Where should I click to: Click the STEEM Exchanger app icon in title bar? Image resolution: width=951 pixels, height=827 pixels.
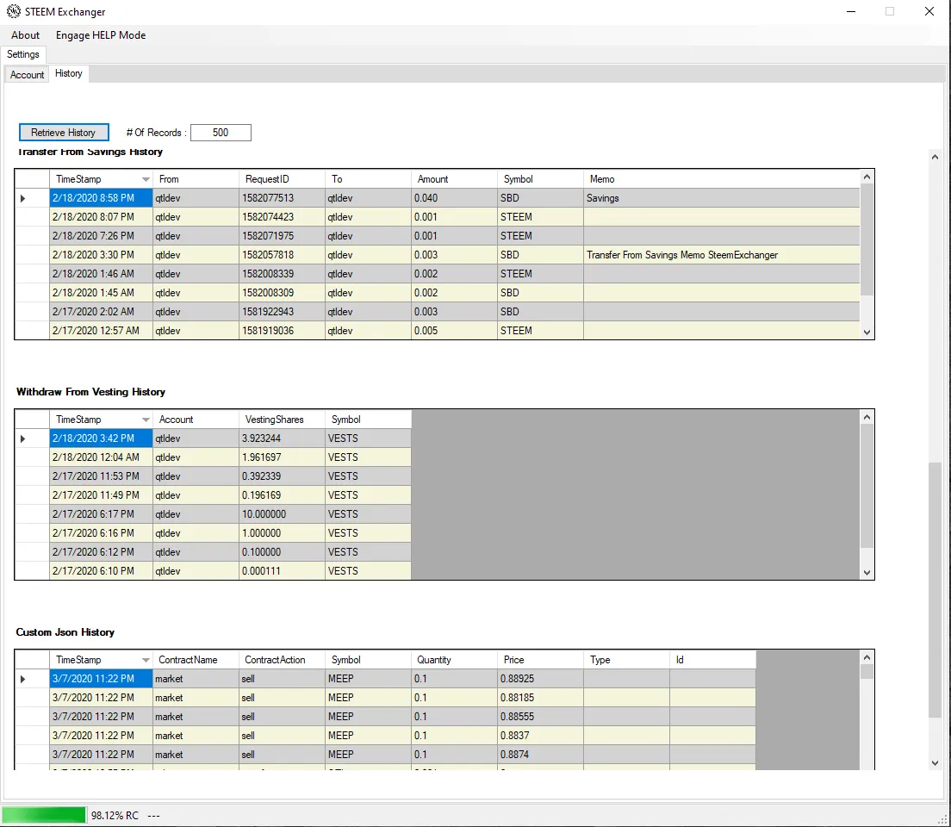(13, 11)
